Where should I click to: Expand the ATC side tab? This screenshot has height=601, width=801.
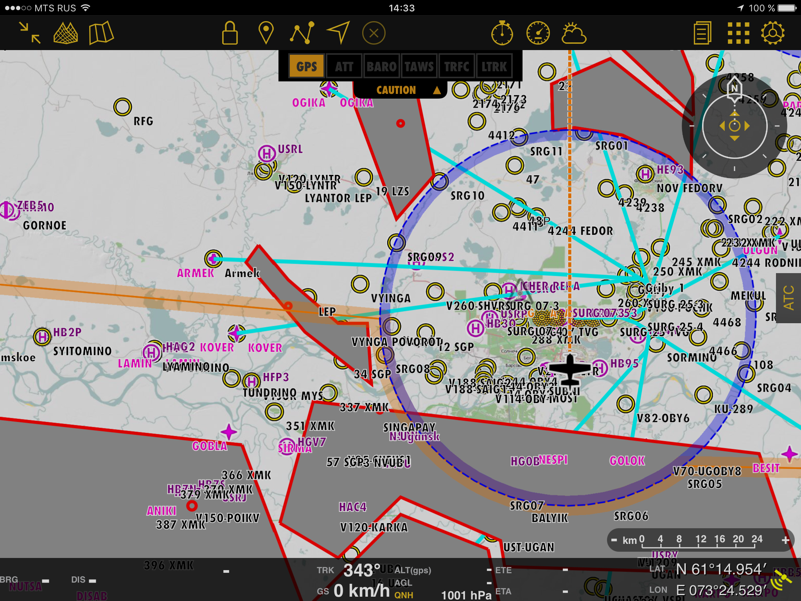[x=789, y=298]
